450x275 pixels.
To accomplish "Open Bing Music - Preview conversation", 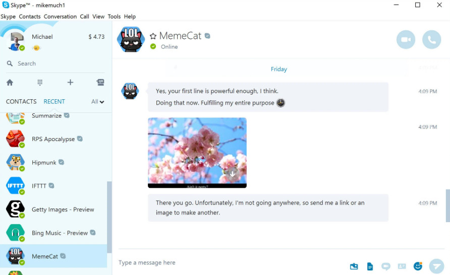I will [53, 233].
